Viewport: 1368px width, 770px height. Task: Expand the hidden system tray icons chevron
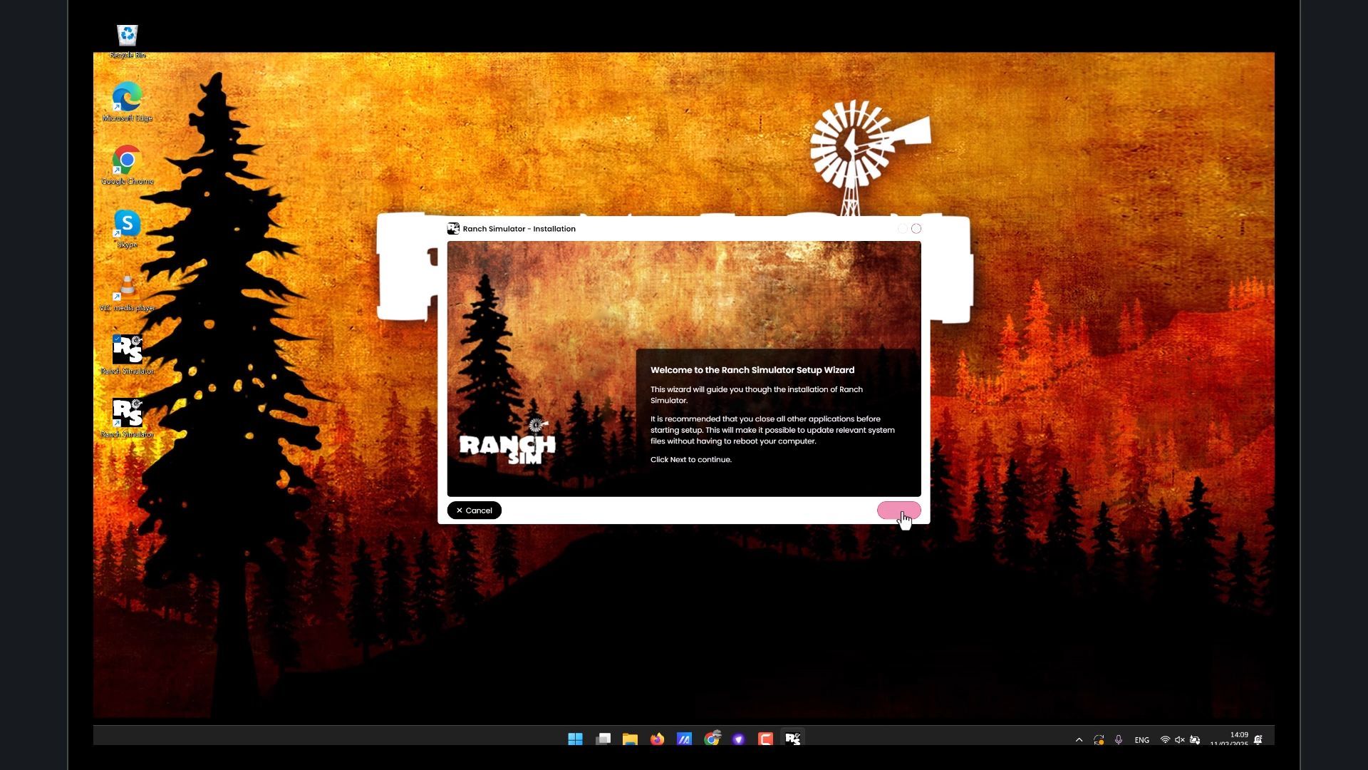1079,740
